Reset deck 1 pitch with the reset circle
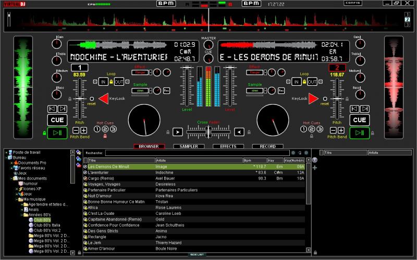 pos(92,99)
